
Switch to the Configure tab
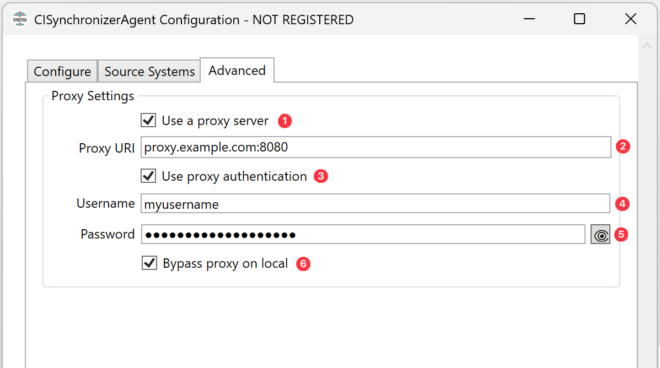click(62, 72)
